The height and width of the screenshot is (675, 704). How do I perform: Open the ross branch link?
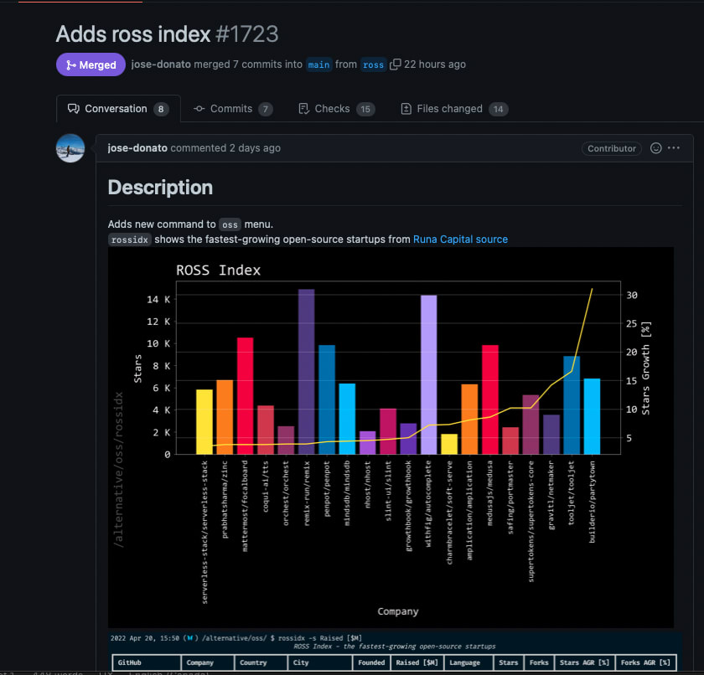coord(373,64)
